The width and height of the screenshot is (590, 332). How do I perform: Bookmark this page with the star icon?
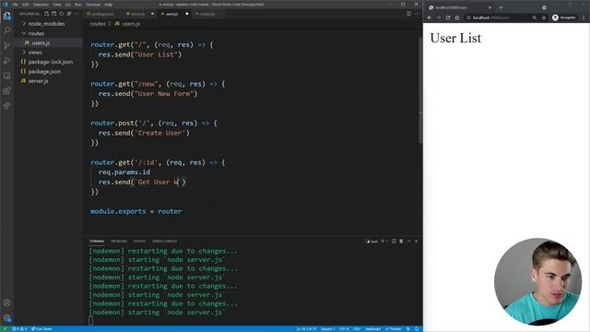[x=543, y=18]
